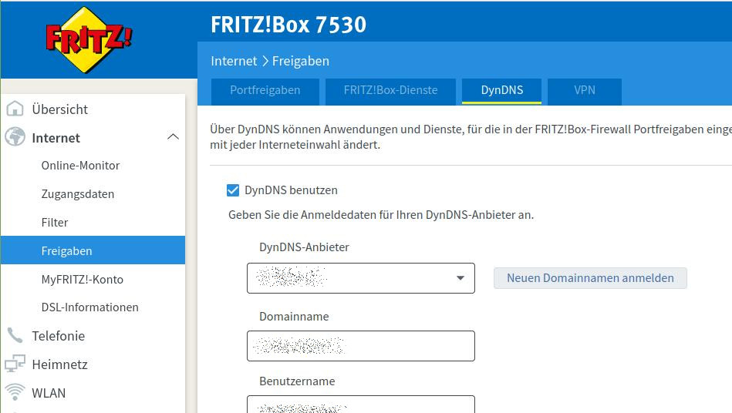Click the FRITZ!Box 7530 title
The height and width of the screenshot is (413, 732).
click(x=288, y=25)
